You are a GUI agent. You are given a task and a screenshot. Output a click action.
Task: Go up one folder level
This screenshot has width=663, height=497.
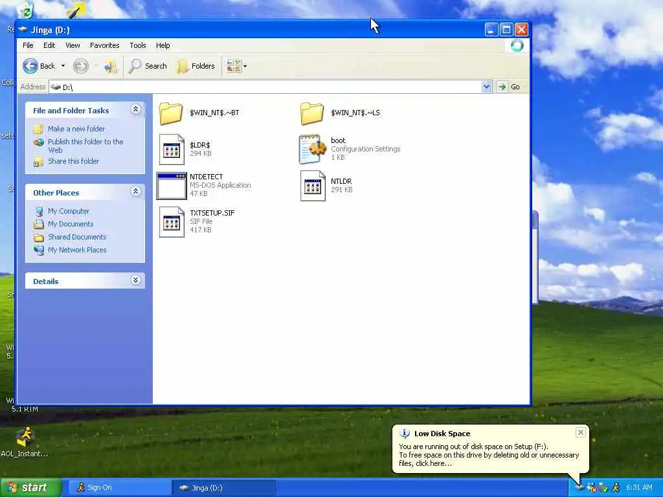pyautogui.click(x=111, y=67)
